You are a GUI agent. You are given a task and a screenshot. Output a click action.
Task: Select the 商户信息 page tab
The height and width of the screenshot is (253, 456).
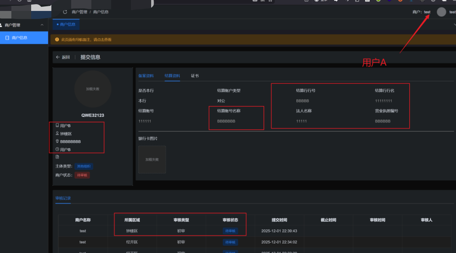[x=66, y=24]
